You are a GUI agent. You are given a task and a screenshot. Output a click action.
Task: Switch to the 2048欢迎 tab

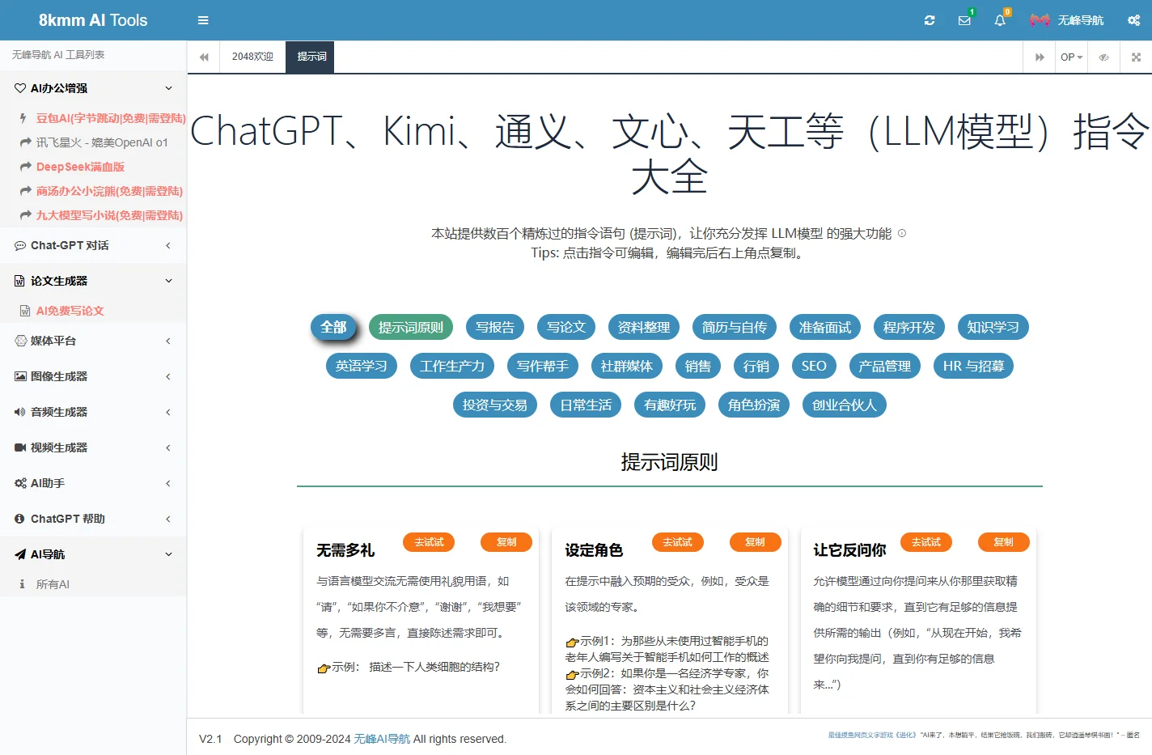(x=252, y=57)
